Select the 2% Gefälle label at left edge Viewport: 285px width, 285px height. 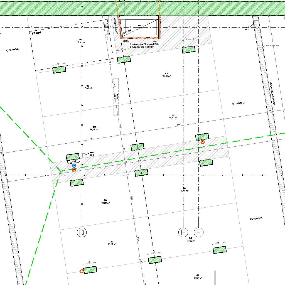[x=13, y=50]
